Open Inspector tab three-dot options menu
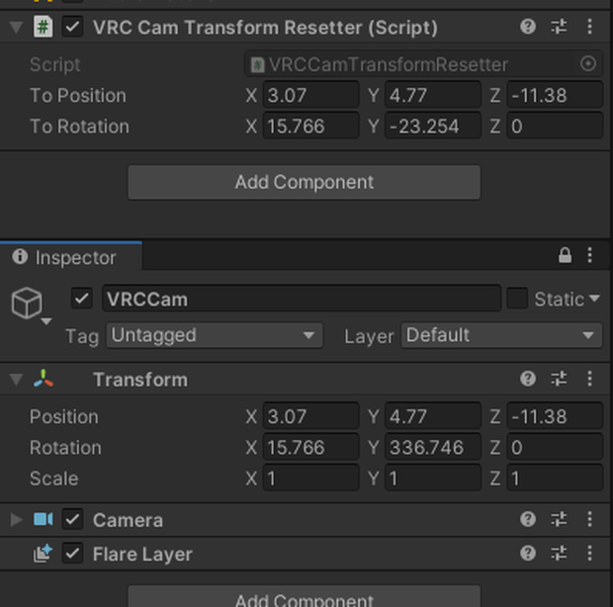Viewport: 613px width, 607px height. (x=589, y=256)
